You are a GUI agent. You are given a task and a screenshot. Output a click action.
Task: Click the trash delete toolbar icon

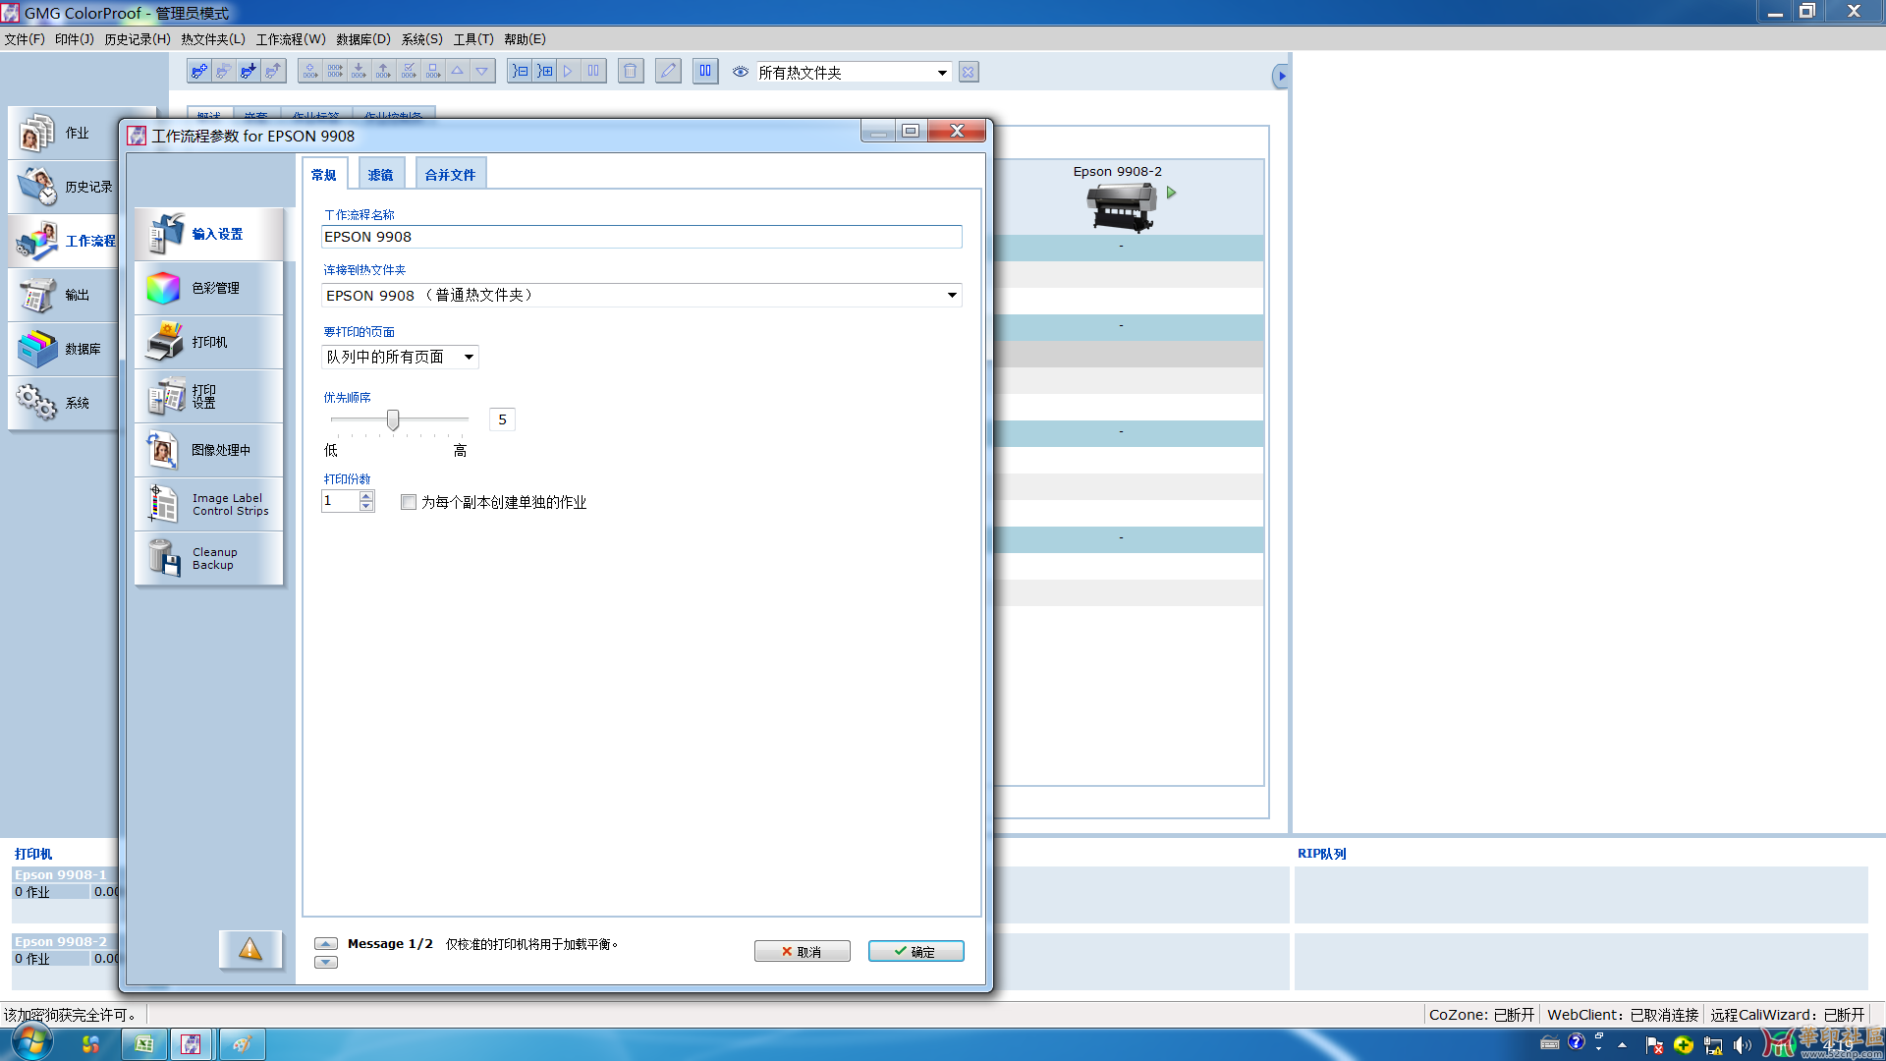631,72
